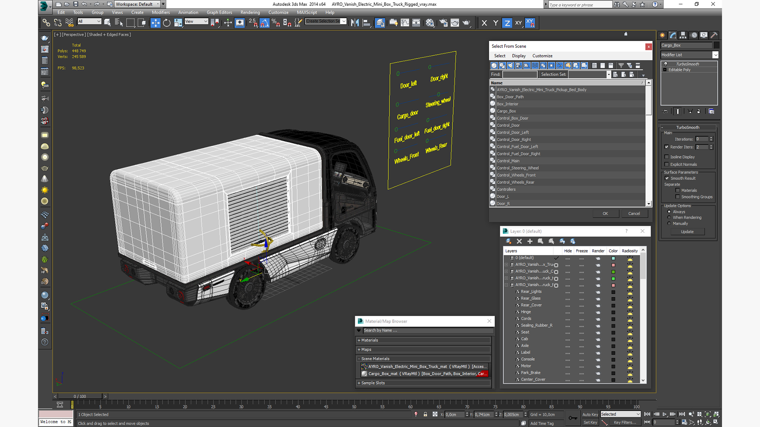The height and width of the screenshot is (427, 760).
Task: Click color swatch of 0 (default) layer
Action: [613, 259]
